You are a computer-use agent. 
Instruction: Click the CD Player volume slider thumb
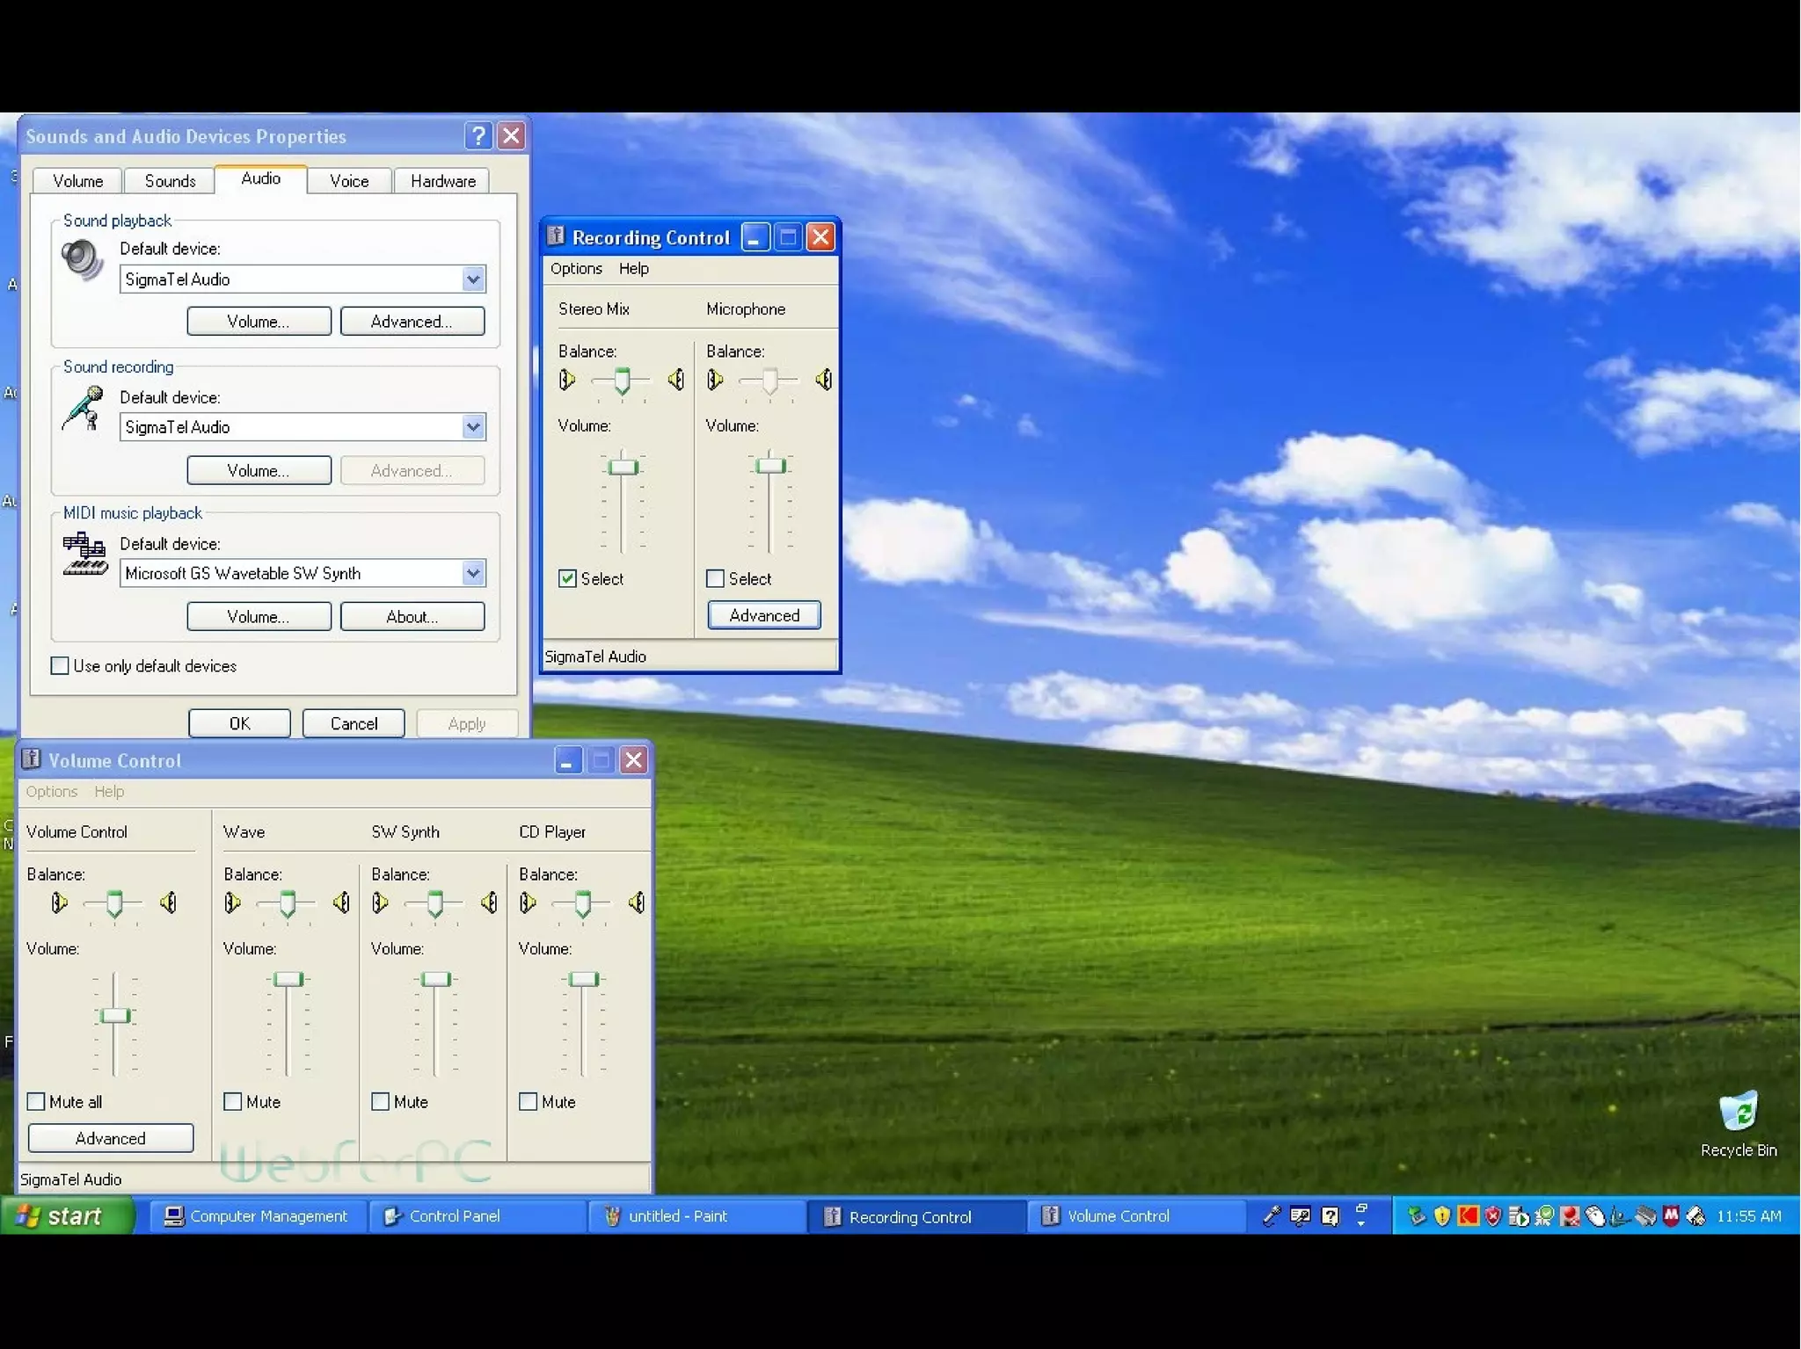click(x=583, y=979)
